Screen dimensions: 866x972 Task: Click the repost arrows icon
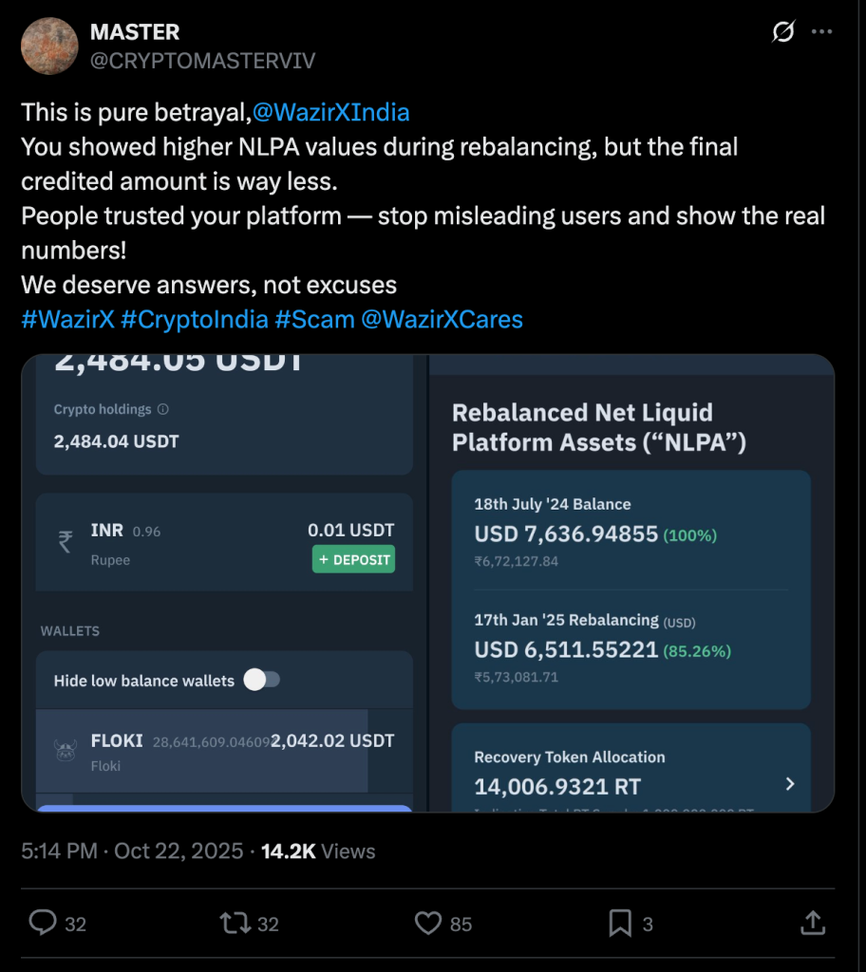pyautogui.click(x=233, y=923)
